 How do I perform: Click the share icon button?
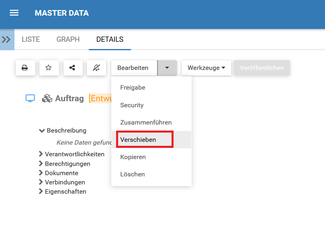73,68
